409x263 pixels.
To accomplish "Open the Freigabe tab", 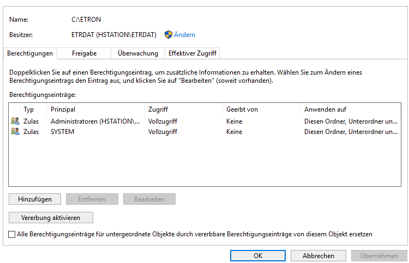I will coord(84,53).
